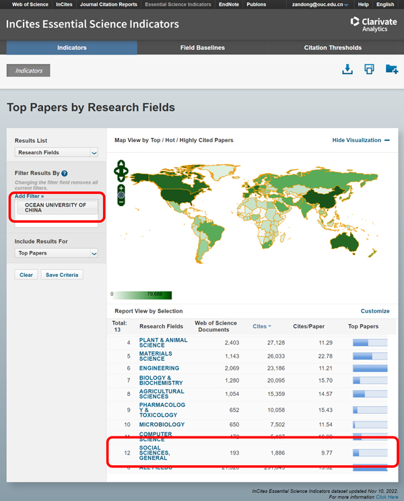Open the Research Fields results list dropdown

(x=56, y=152)
